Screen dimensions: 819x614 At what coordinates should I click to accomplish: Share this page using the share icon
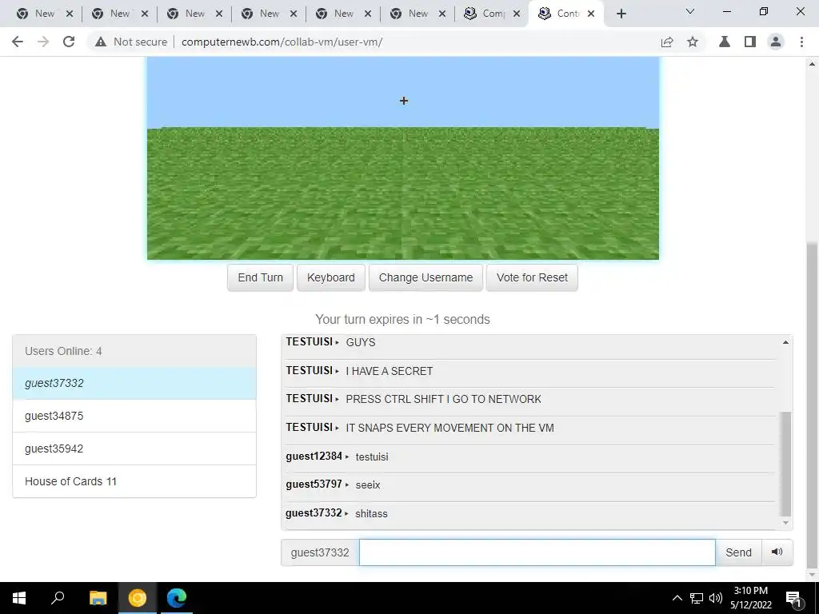(667, 42)
